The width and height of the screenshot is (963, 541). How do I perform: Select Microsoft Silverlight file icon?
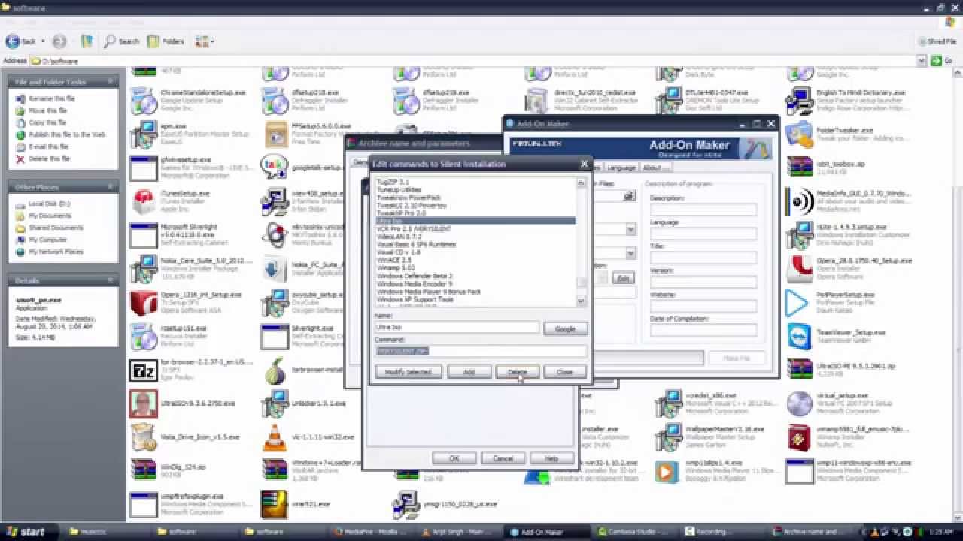click(x=144, y=236)
